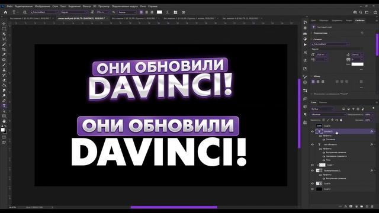
Task: Open layer filter kind dropdown
Action: (322, 109)
